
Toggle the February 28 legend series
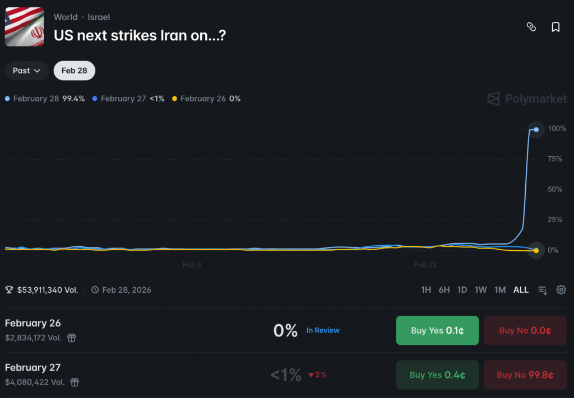point(6,98)
